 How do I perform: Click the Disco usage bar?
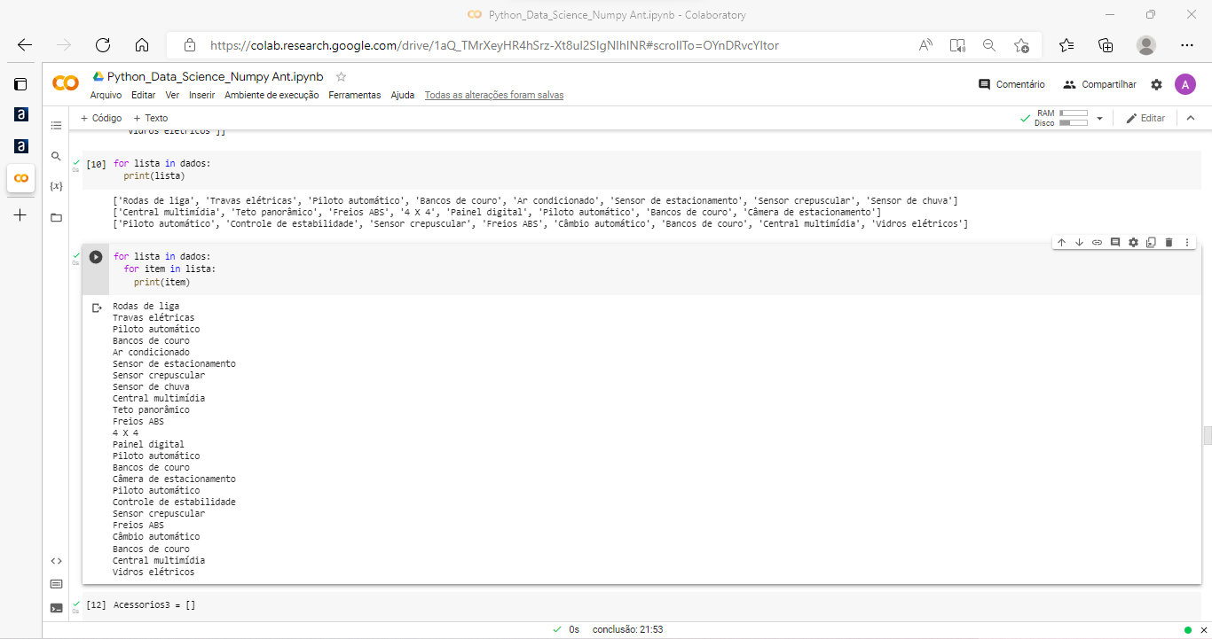pos(1073,122)
